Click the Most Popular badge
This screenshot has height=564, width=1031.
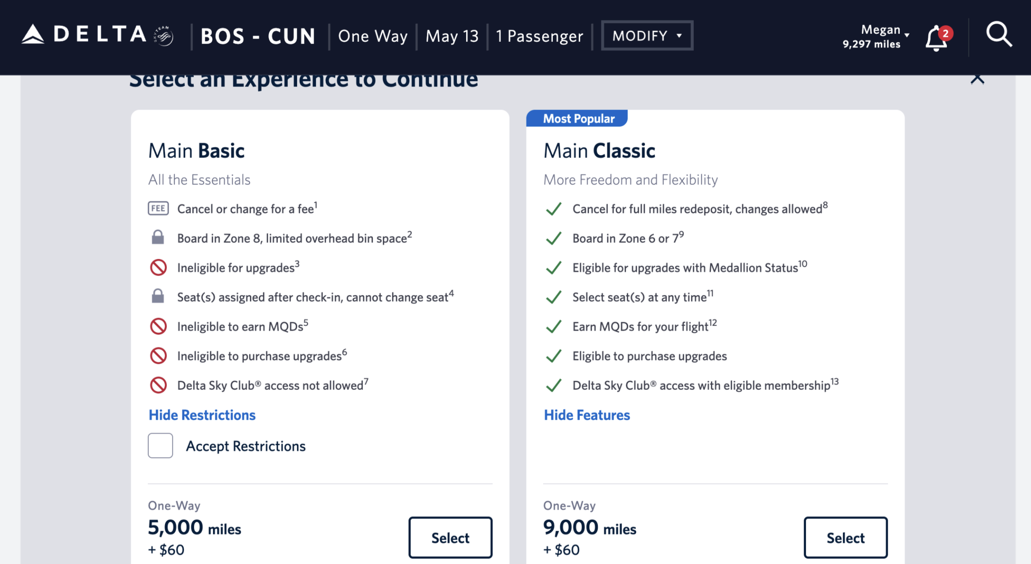point(578,119)
